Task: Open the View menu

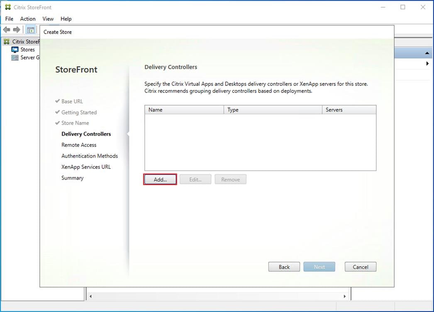Action: [48, 19]
